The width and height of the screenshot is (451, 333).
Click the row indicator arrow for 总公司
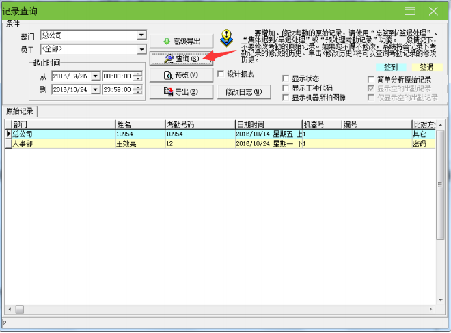pyautogui.click(x=8, y=134)
